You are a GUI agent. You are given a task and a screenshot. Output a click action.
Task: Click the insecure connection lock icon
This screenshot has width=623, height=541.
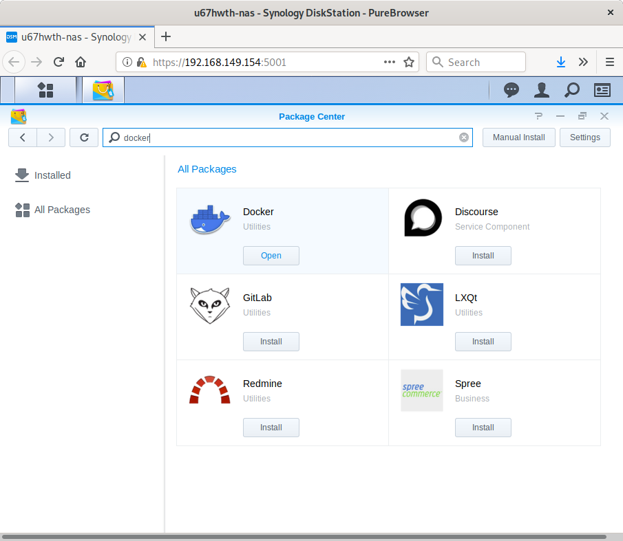pos(141,63)
